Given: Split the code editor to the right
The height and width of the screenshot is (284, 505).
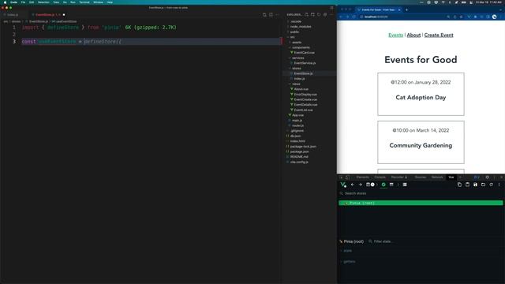Looking at the screenshot, I should click(x=271, y=14).
